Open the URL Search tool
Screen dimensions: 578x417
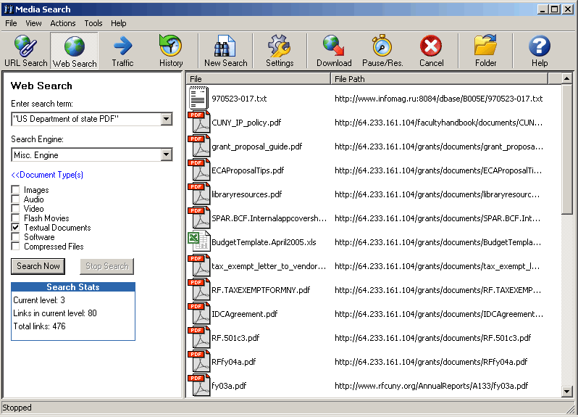[26, 51]
